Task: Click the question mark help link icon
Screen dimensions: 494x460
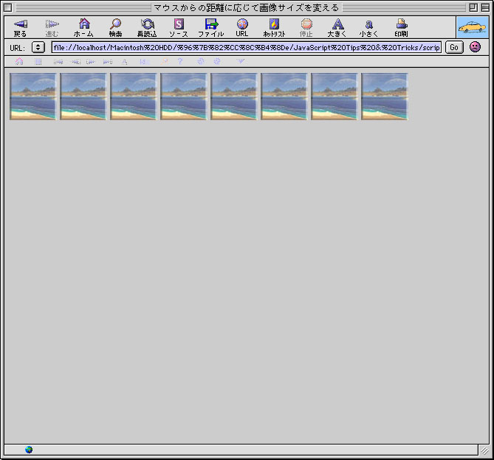Action: coord(180,61)
